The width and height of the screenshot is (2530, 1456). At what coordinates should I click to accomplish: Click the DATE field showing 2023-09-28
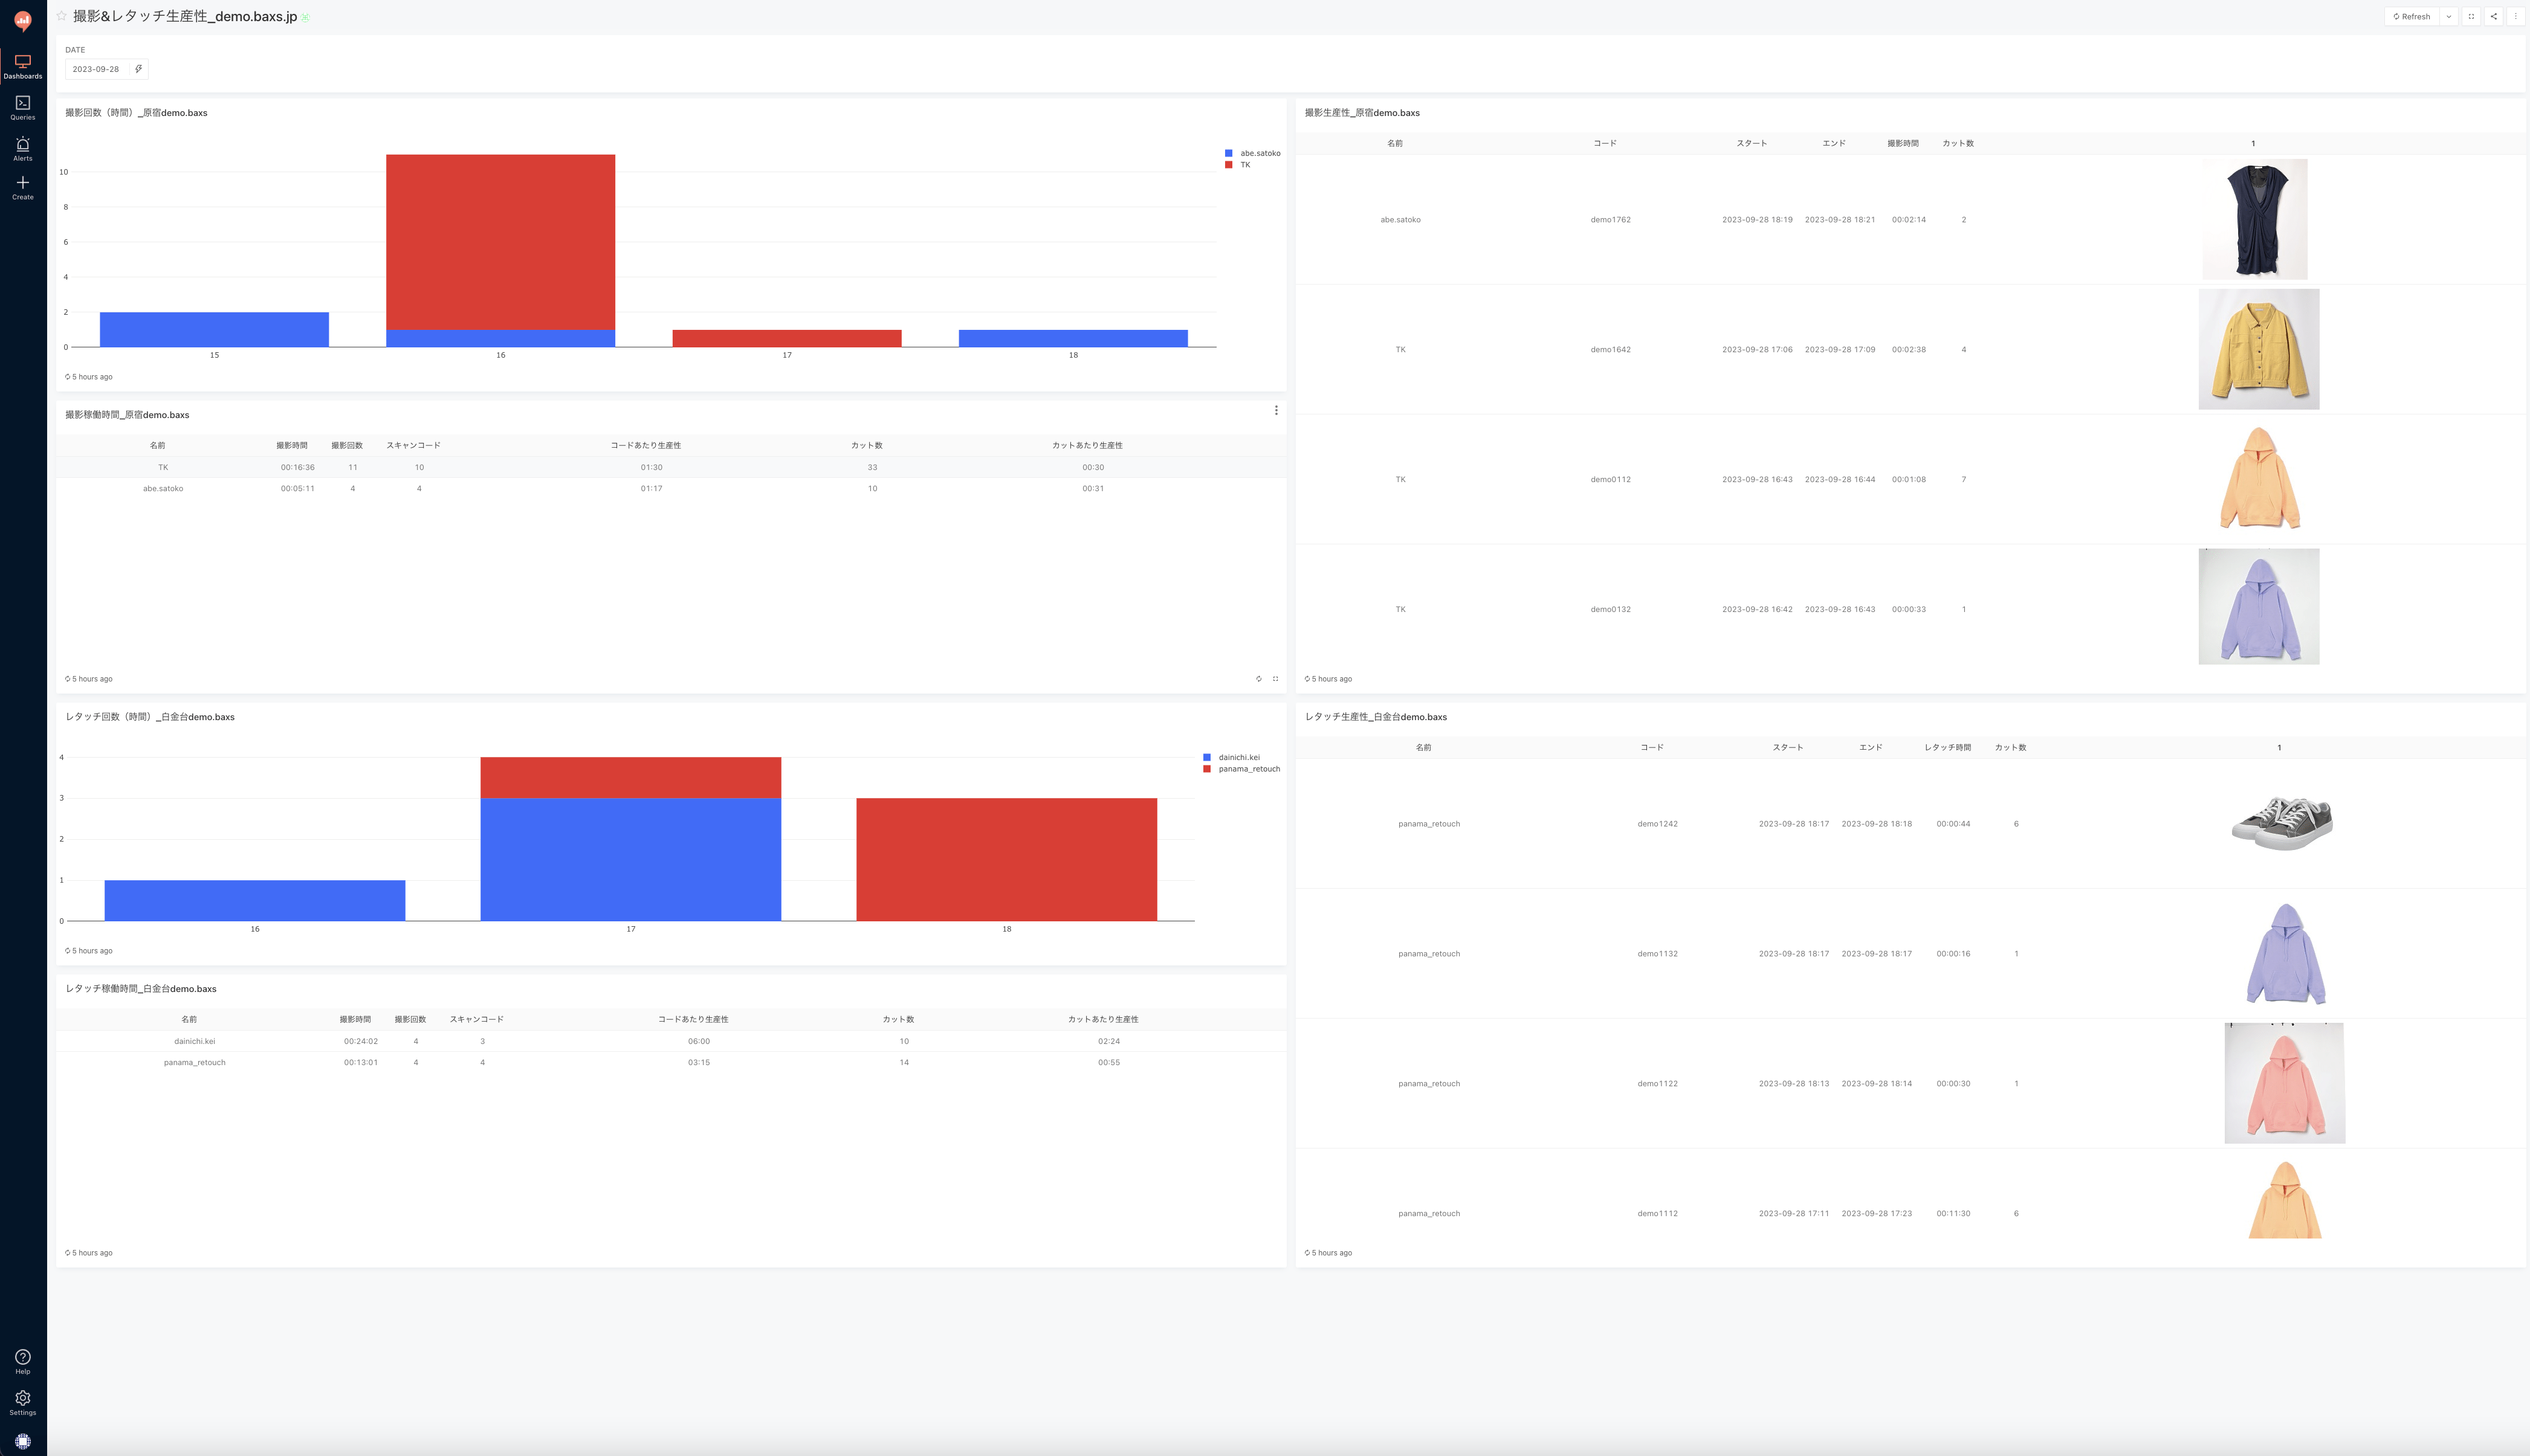click(96, 69)
